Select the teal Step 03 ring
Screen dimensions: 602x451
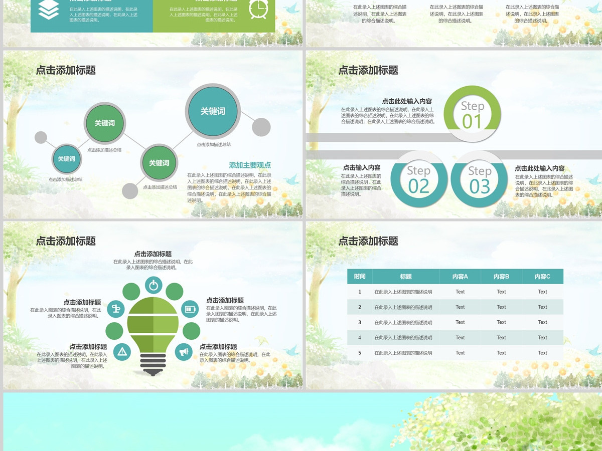pyautogui.click(x=479, y=179)
